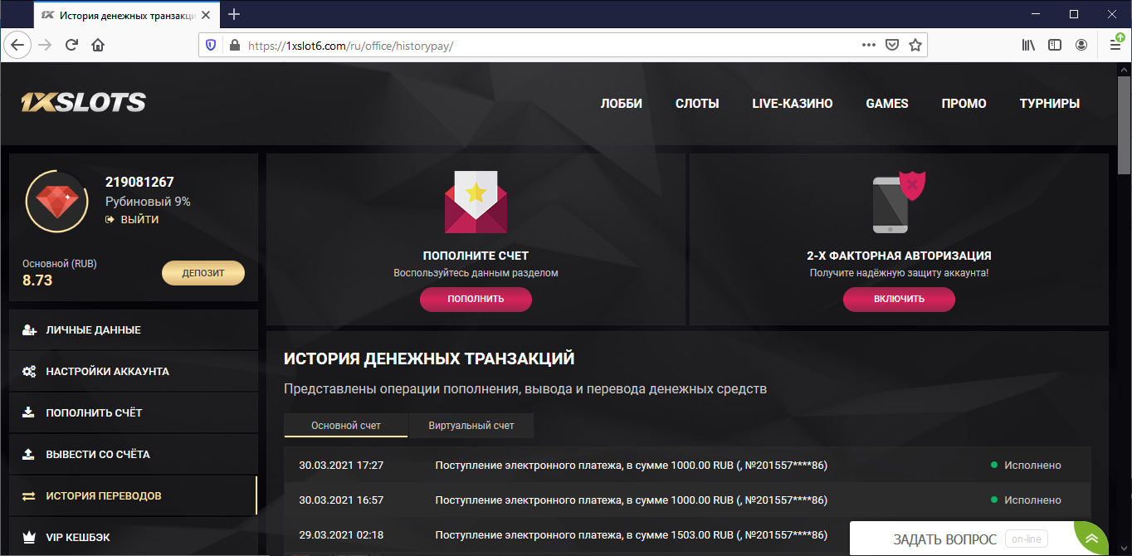Reload the page with the refresh icon
Screen dimensions: 1132x556
[x=72, y=45]
